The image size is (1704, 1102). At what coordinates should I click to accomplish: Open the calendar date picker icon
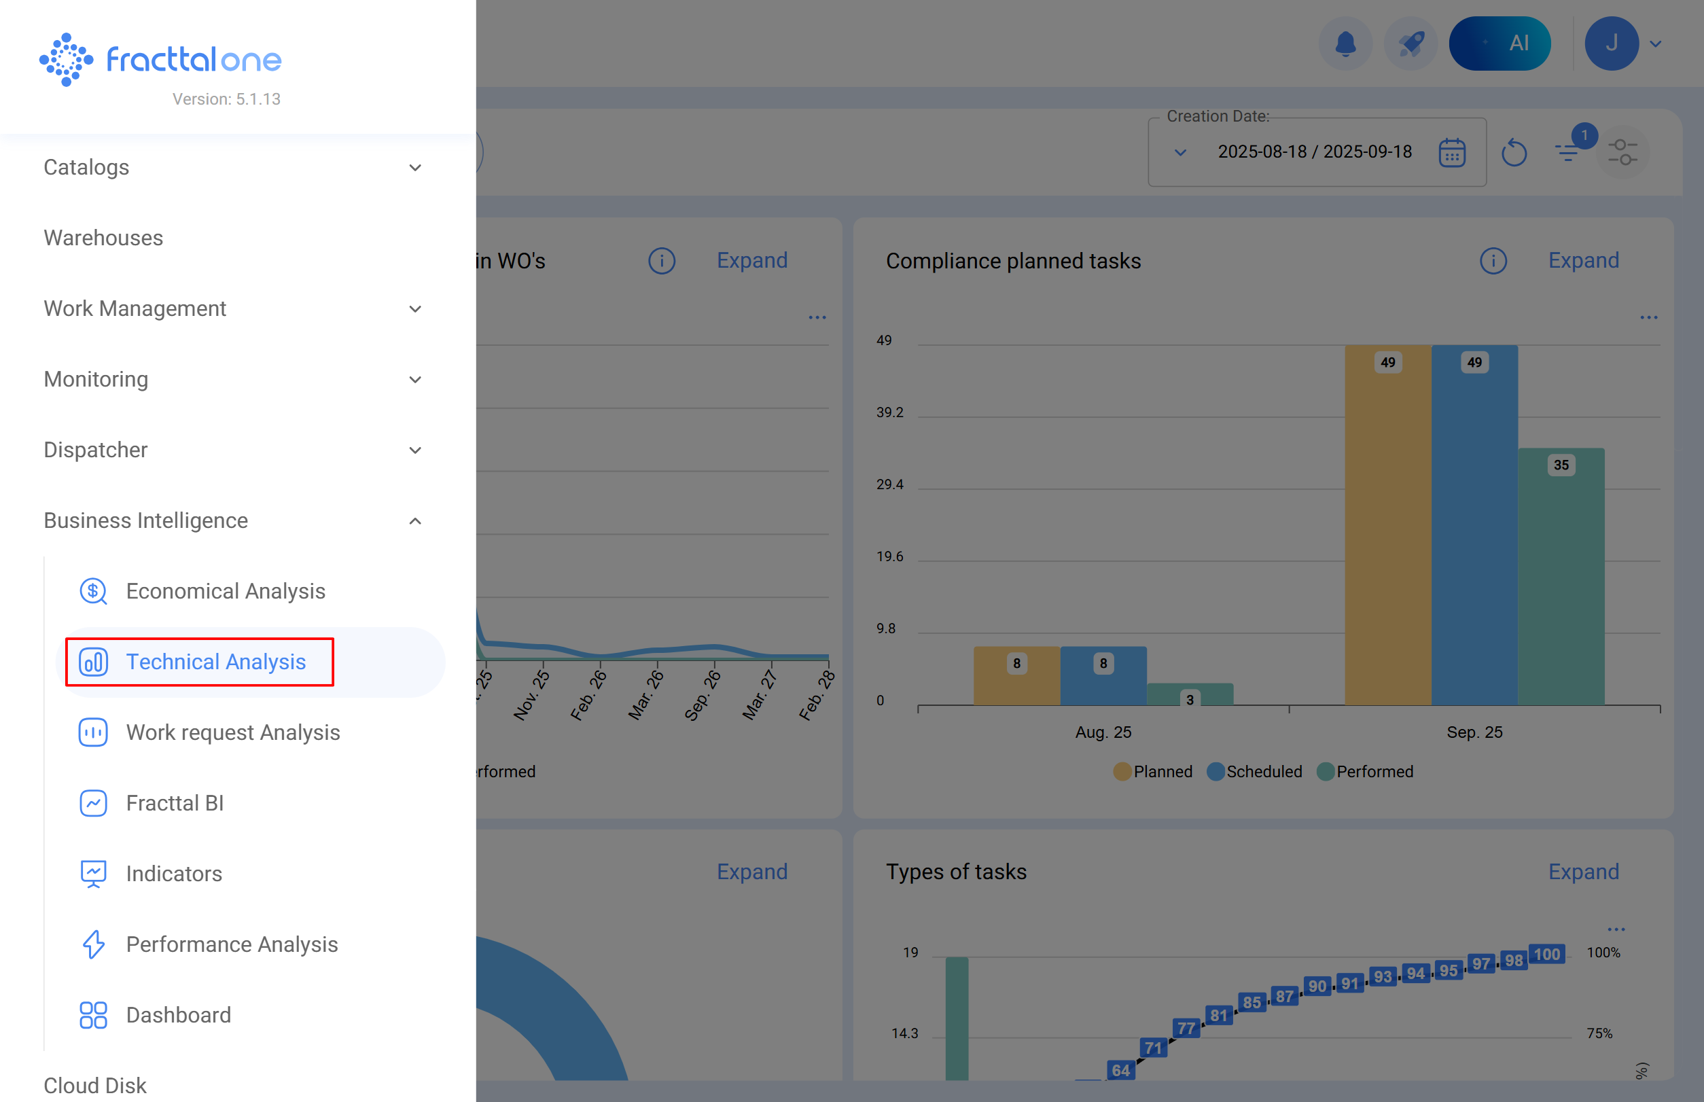tap(1451, 152)
